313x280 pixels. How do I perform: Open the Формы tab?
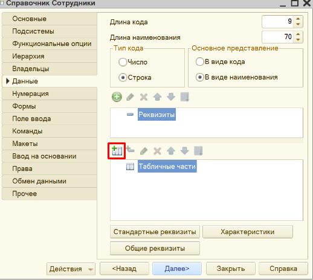50,106
